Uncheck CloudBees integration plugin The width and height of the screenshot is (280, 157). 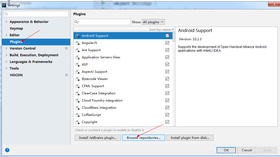coord(167,107)
